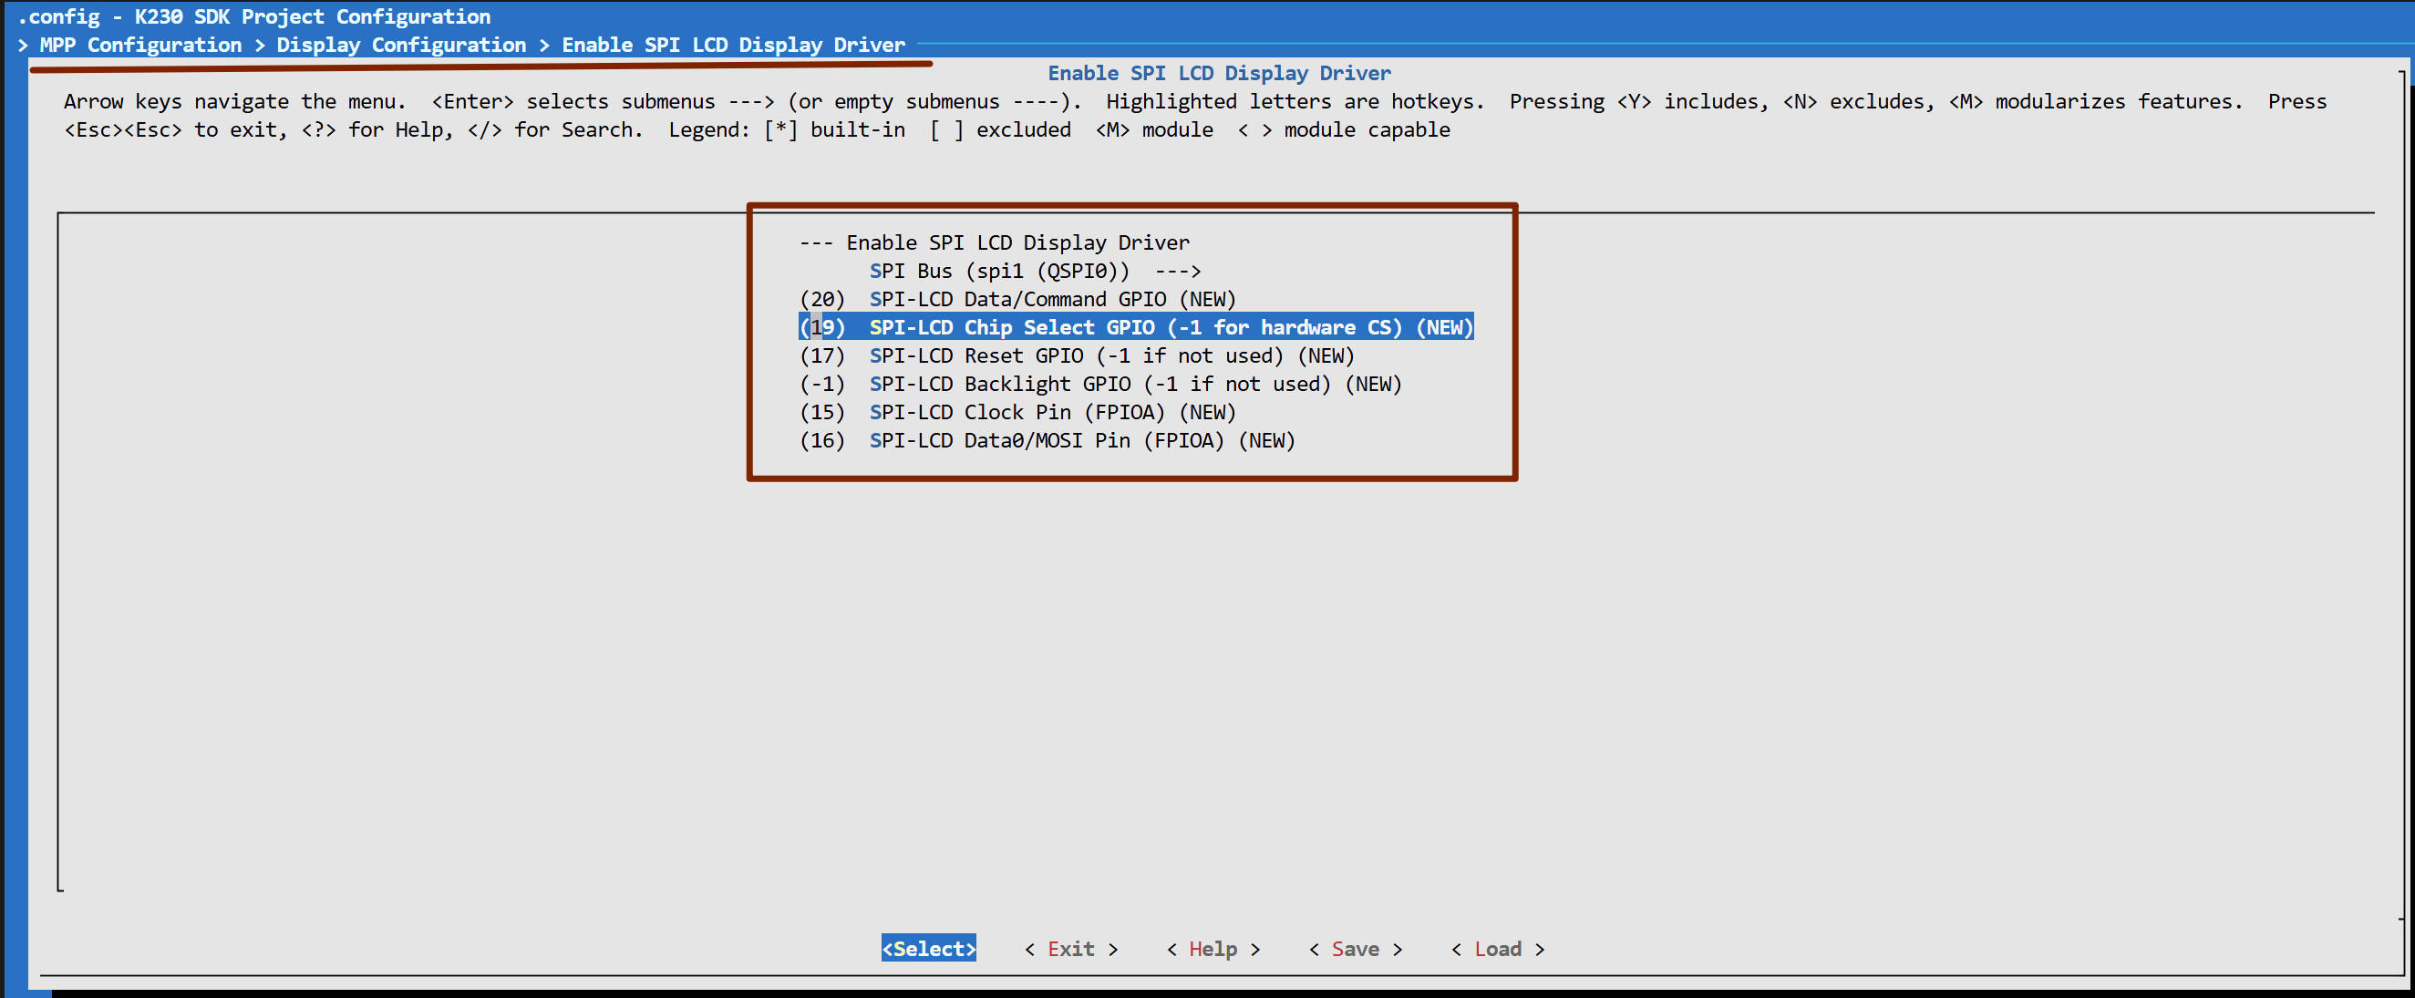Click the Exit button
Screen dimensions: 2415x998
coord(1070,949)
